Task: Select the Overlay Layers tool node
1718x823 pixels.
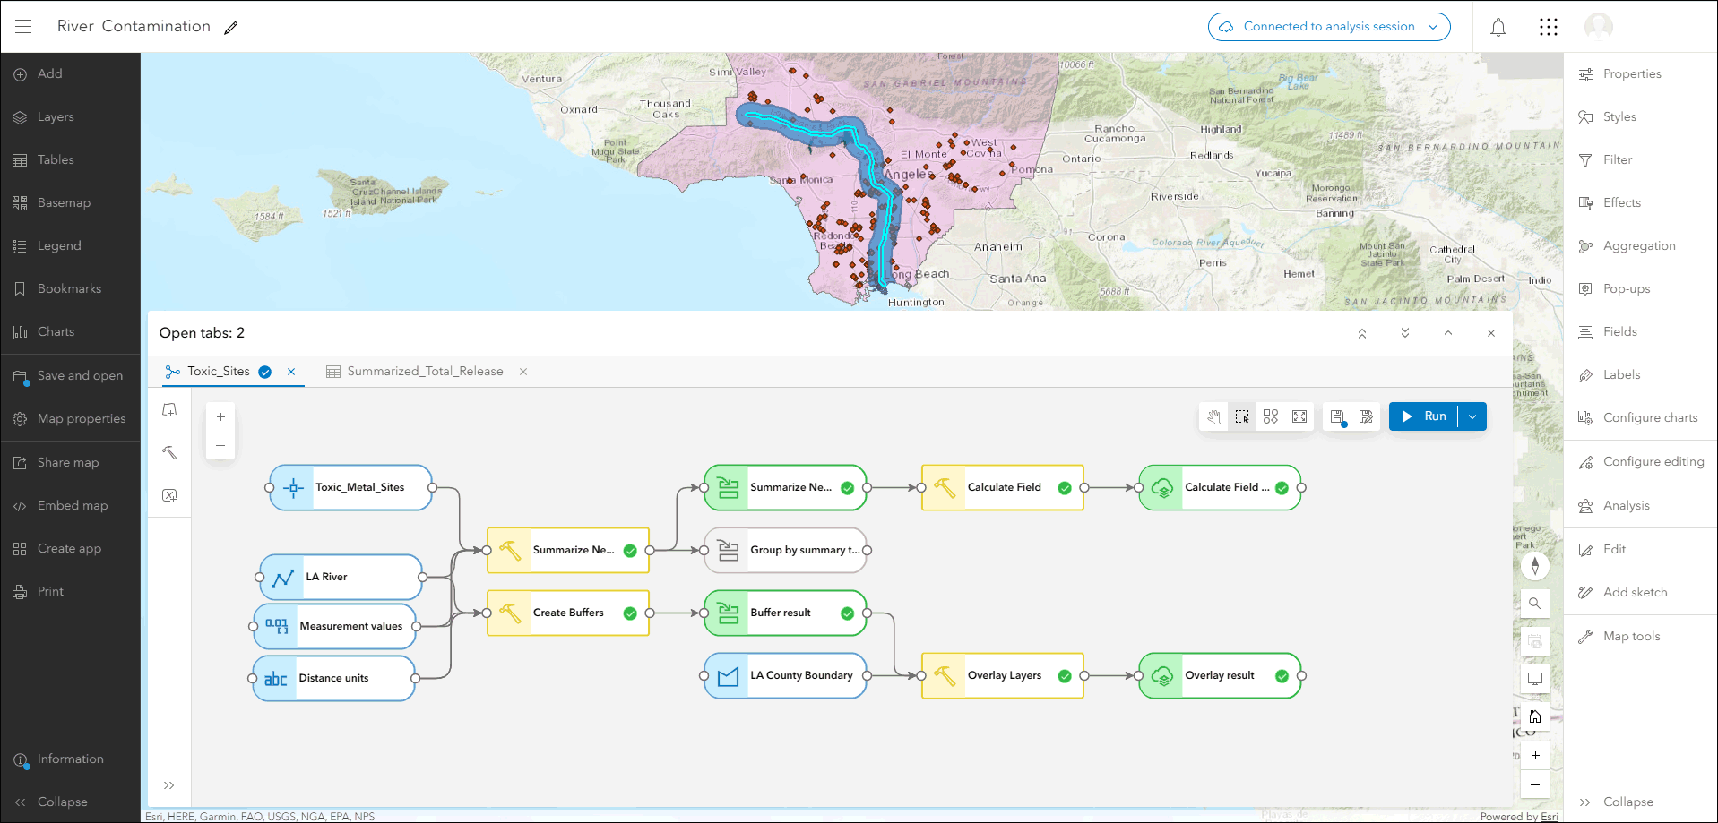Action: pyautogui.click(x=1003, y=676)
